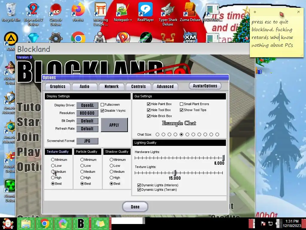Screen dimensions: 306x230
Task: Select the first Chat Size radio
Action: click(157, 134)
